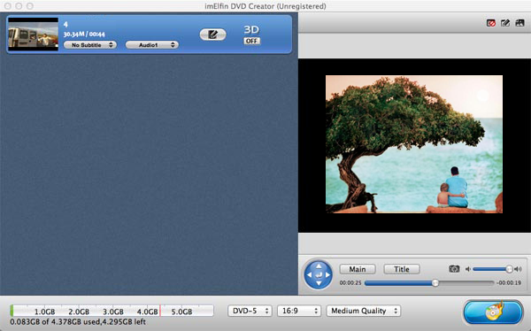Close the imElfin DVD Creator window

pyautogui.click(x=7, y=6)
